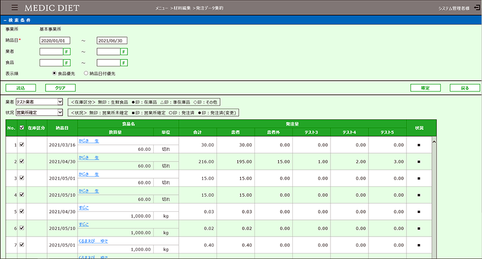This screenshot has height=259, width=482.
Task: Toggle checkbox for row 7
Action: click(21, 245)
